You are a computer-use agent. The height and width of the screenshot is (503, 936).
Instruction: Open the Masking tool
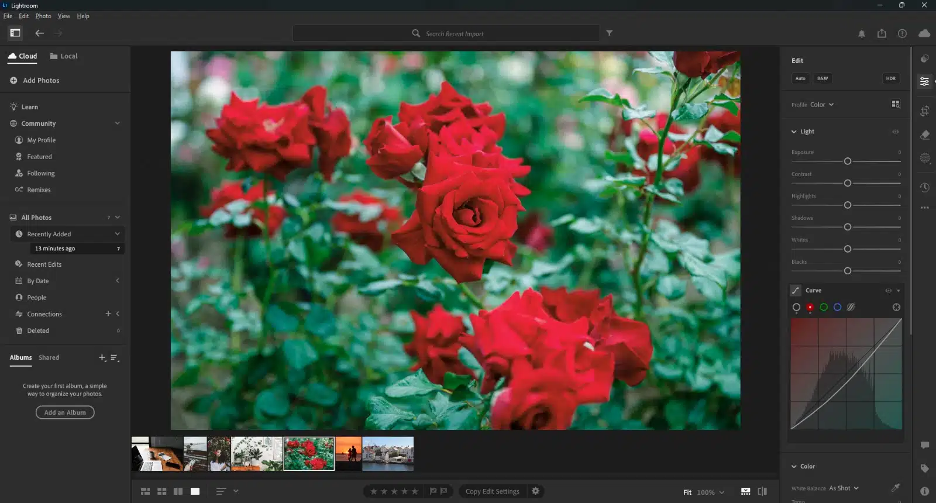click(924, 158)
